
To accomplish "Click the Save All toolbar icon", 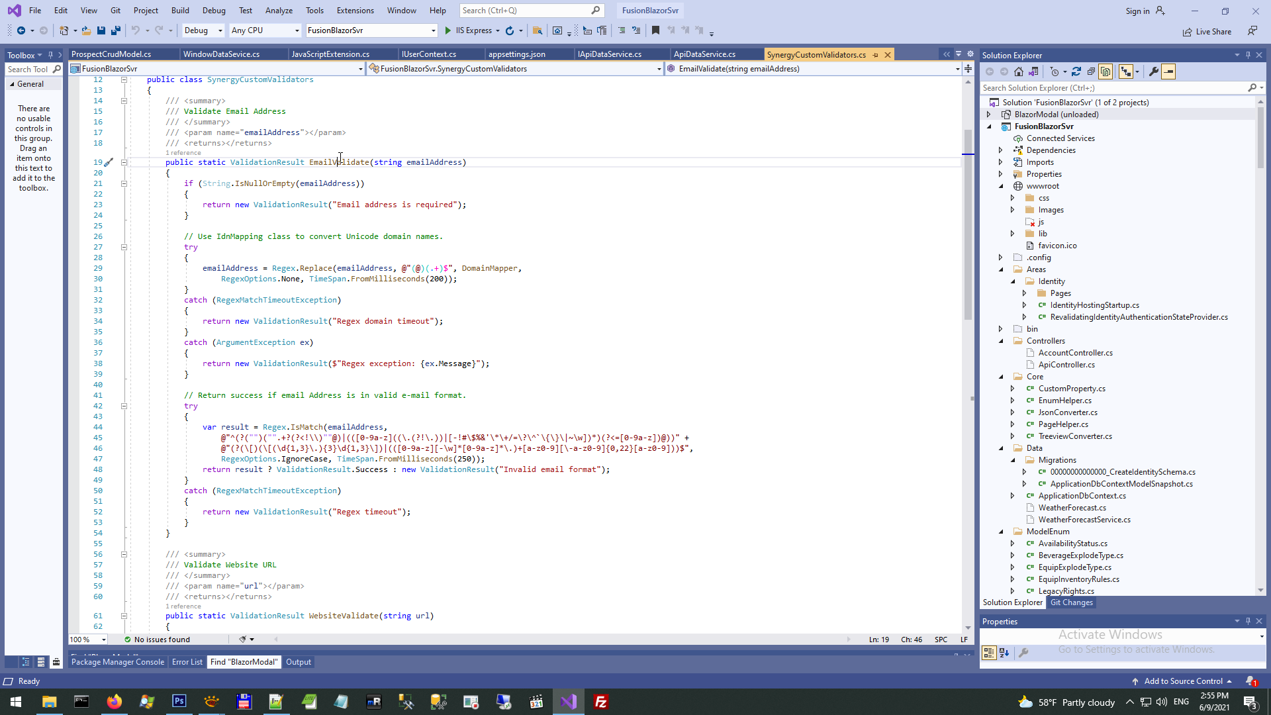I will 116,30.
